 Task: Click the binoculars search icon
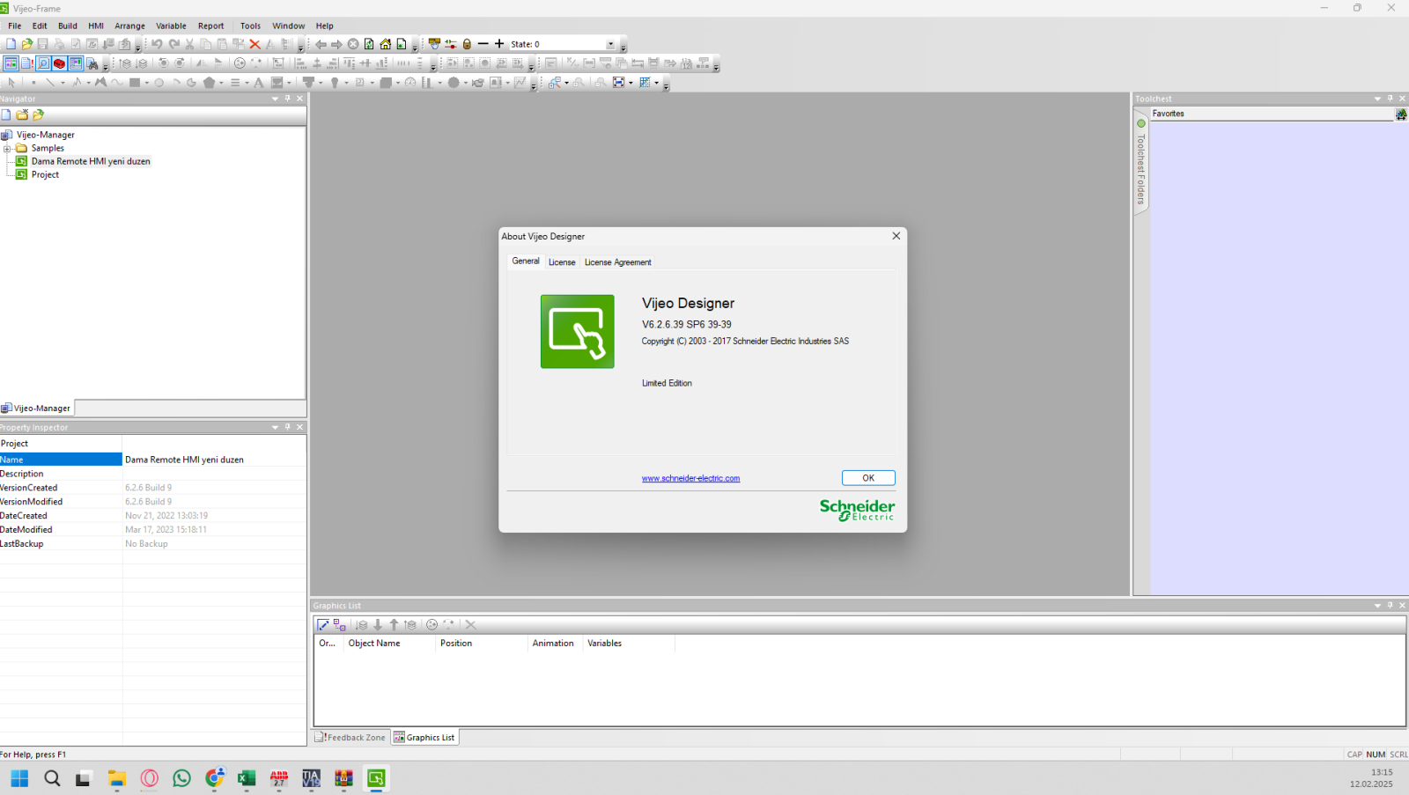tap(92, 63)
